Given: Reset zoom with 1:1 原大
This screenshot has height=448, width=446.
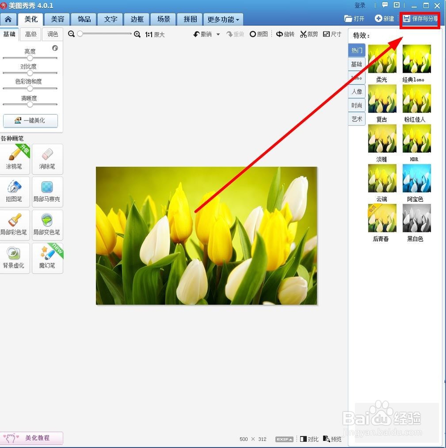Looking at the screenshot, I should coord(155,34).
